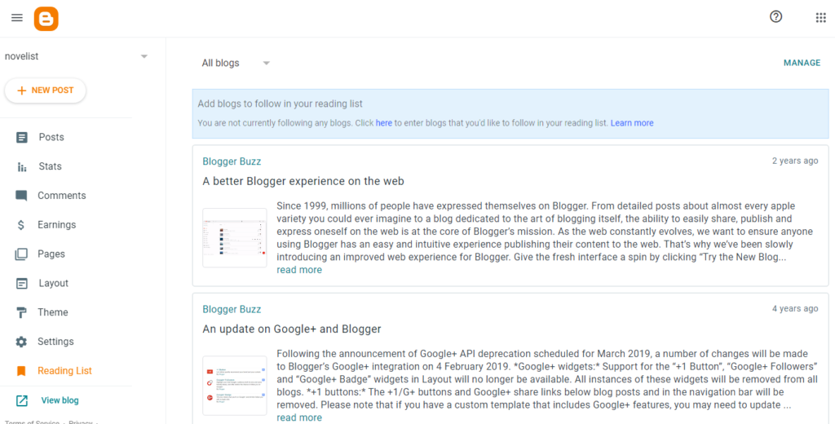The height and width of the screenshot is (424, 835).
Task: Open Settings in the sidebar
Action: pos(55,342)
